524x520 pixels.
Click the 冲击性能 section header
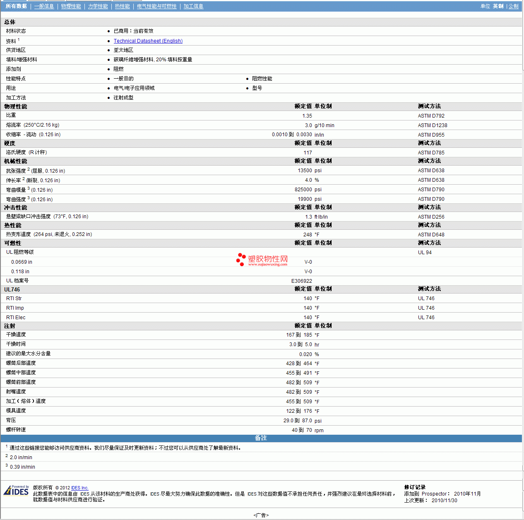tap(16, 207)
